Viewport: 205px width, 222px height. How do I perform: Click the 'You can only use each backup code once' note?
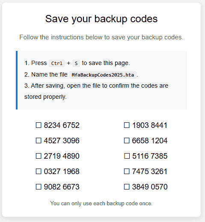click(101, 204)
